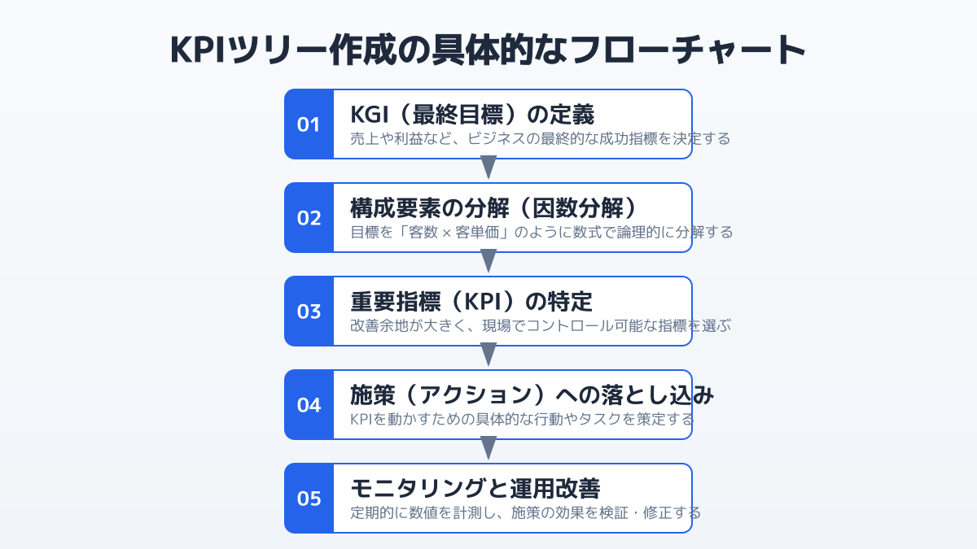The width and height of the screenshot is (977, 549).
Task: Click the description starting with 定期的に数値を計測し
Action: tap(525, 512)
